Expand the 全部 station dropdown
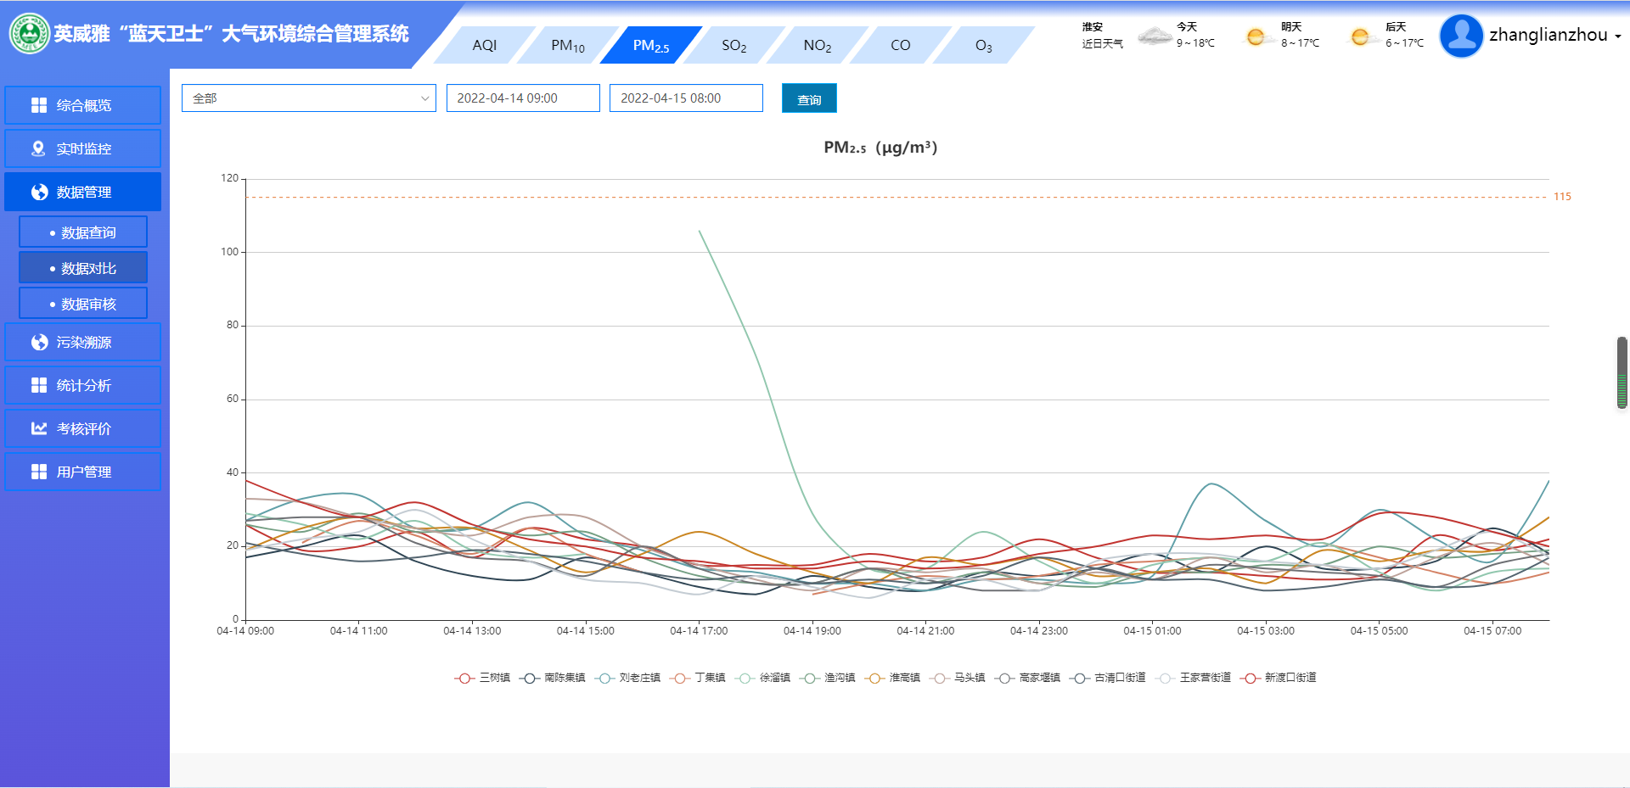This screenshot has width=1630, height=788. click(x=308, y=98)
